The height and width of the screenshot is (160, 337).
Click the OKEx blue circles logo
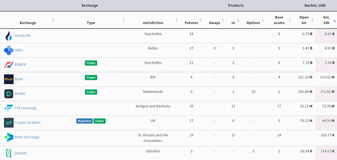pos(9,50)
